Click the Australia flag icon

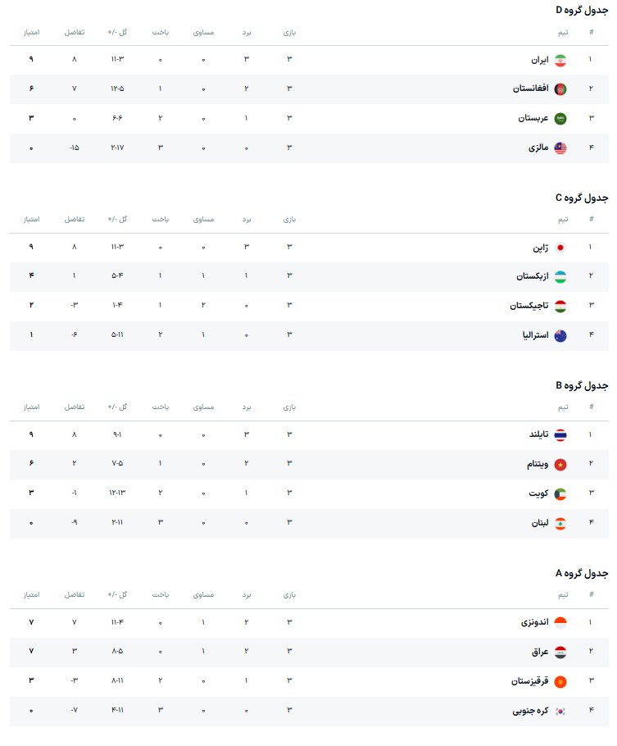point(560,336)
